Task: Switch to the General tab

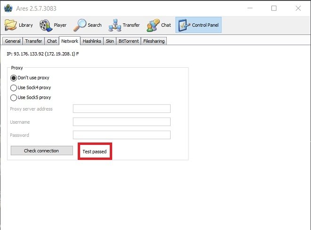Action: tap(13, 41)
